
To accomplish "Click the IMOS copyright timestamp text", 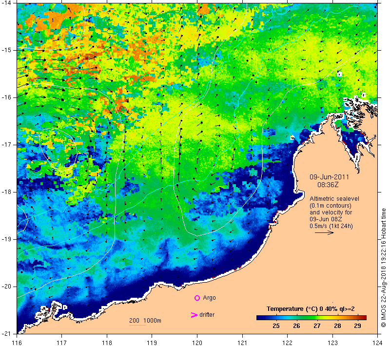I will pos(384,268).
